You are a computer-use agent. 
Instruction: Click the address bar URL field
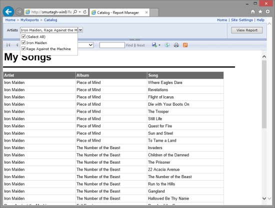[x=51, y=12]
